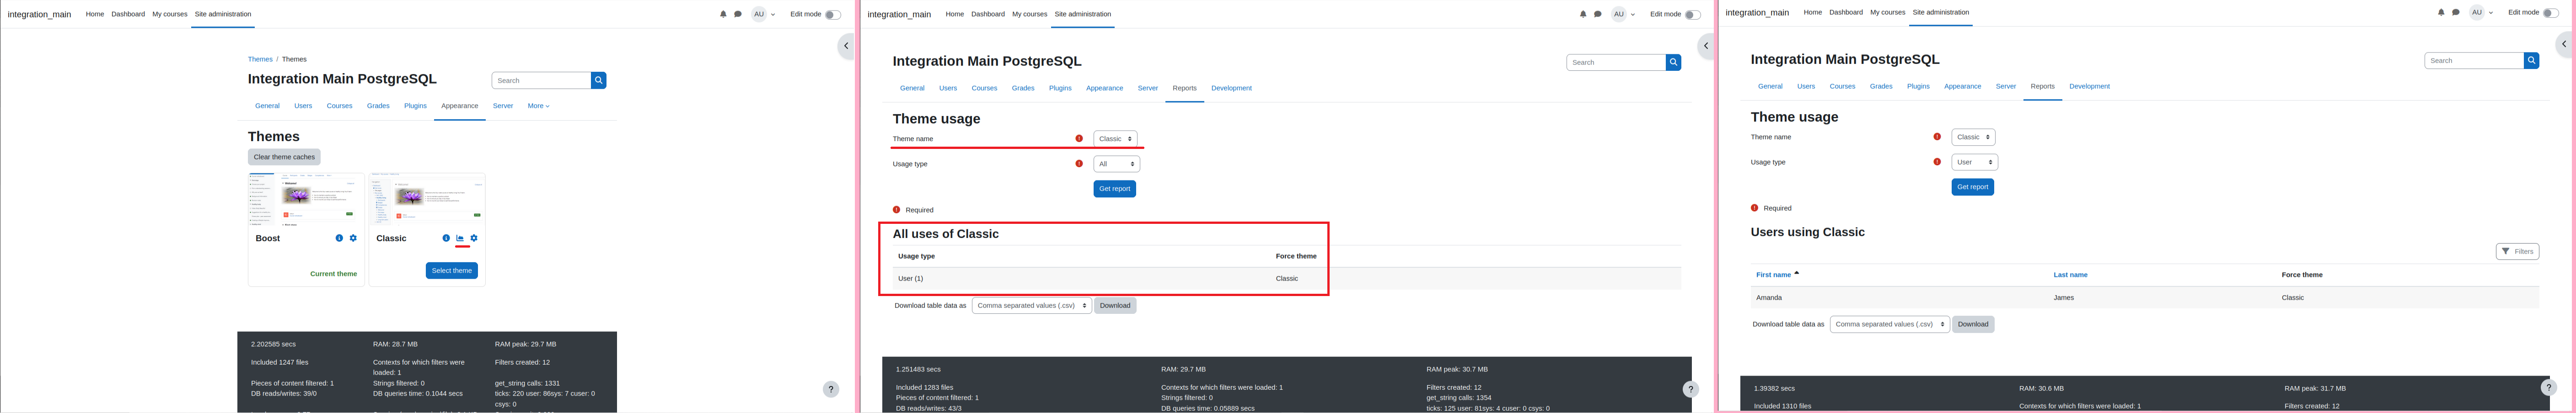This screenshot has height=413, width=2576.
Task: Click Clear theme caches button
Action: 284,157
